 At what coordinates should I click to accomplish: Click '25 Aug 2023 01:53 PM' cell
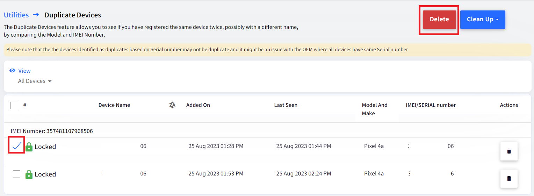[x=216, y=173]
